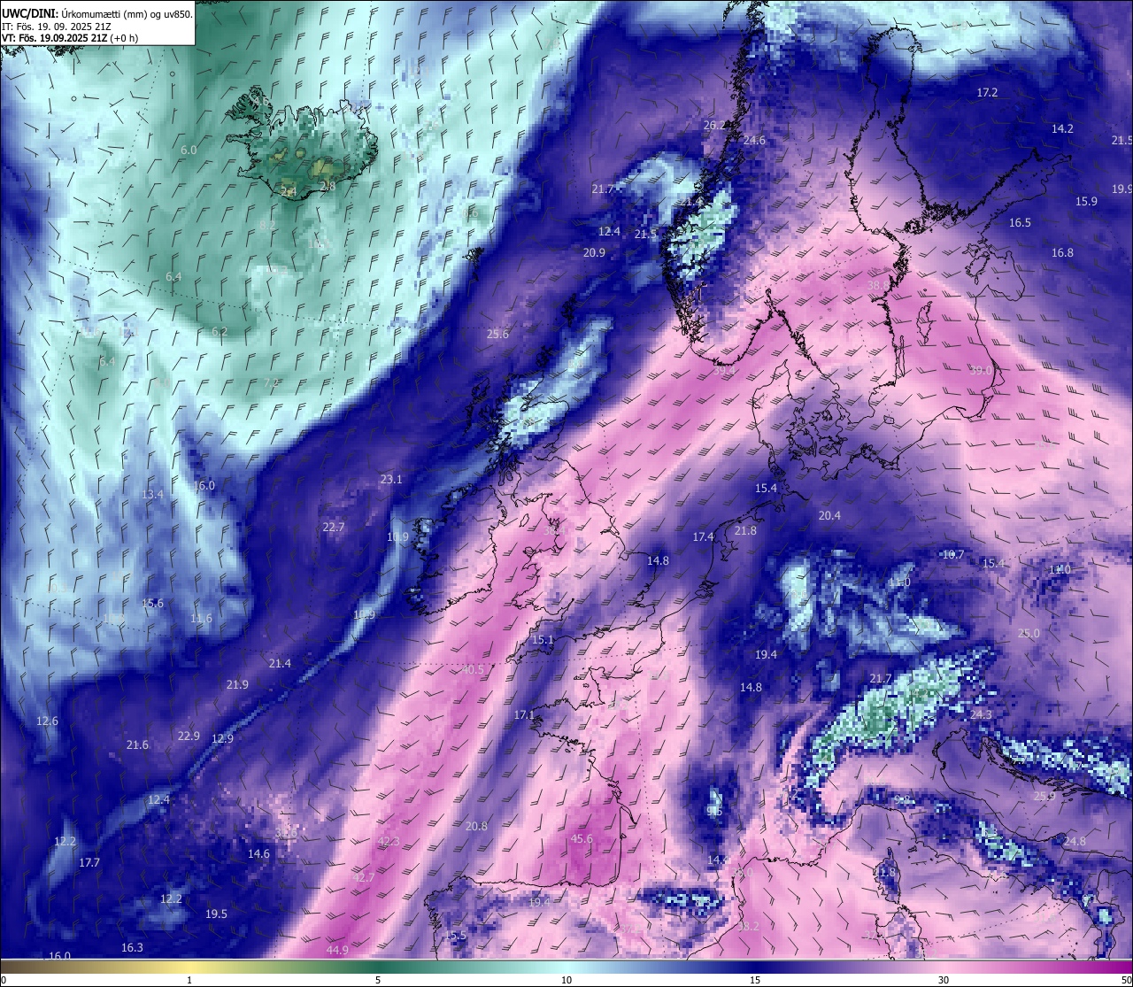This screenshot has width=1133, height=987.
Task: Click the 38.2 value over the Mediterranean
Action: tap(748, 927)
